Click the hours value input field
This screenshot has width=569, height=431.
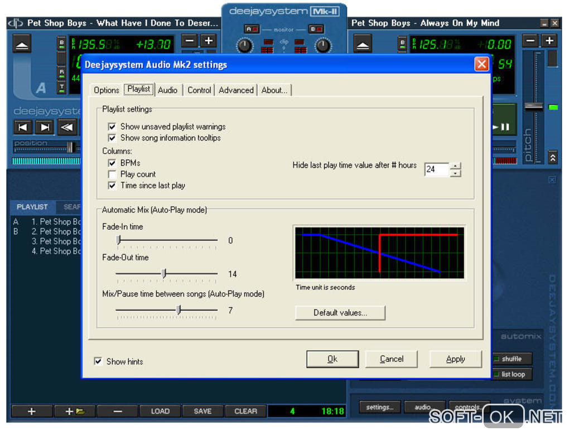pos(437,170)
